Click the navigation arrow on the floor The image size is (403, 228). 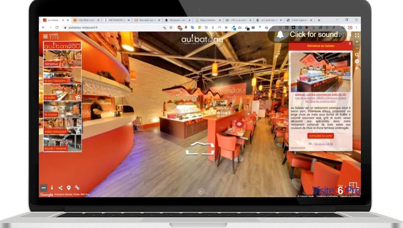coord(200,149)
